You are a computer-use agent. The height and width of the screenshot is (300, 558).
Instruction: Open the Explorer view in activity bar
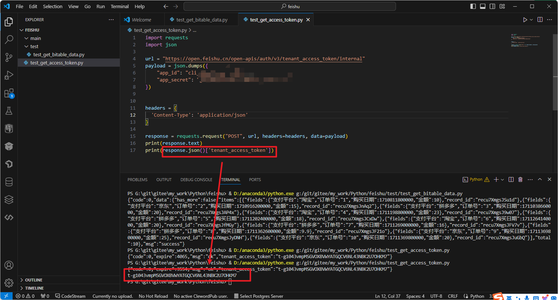coord(9,22)
